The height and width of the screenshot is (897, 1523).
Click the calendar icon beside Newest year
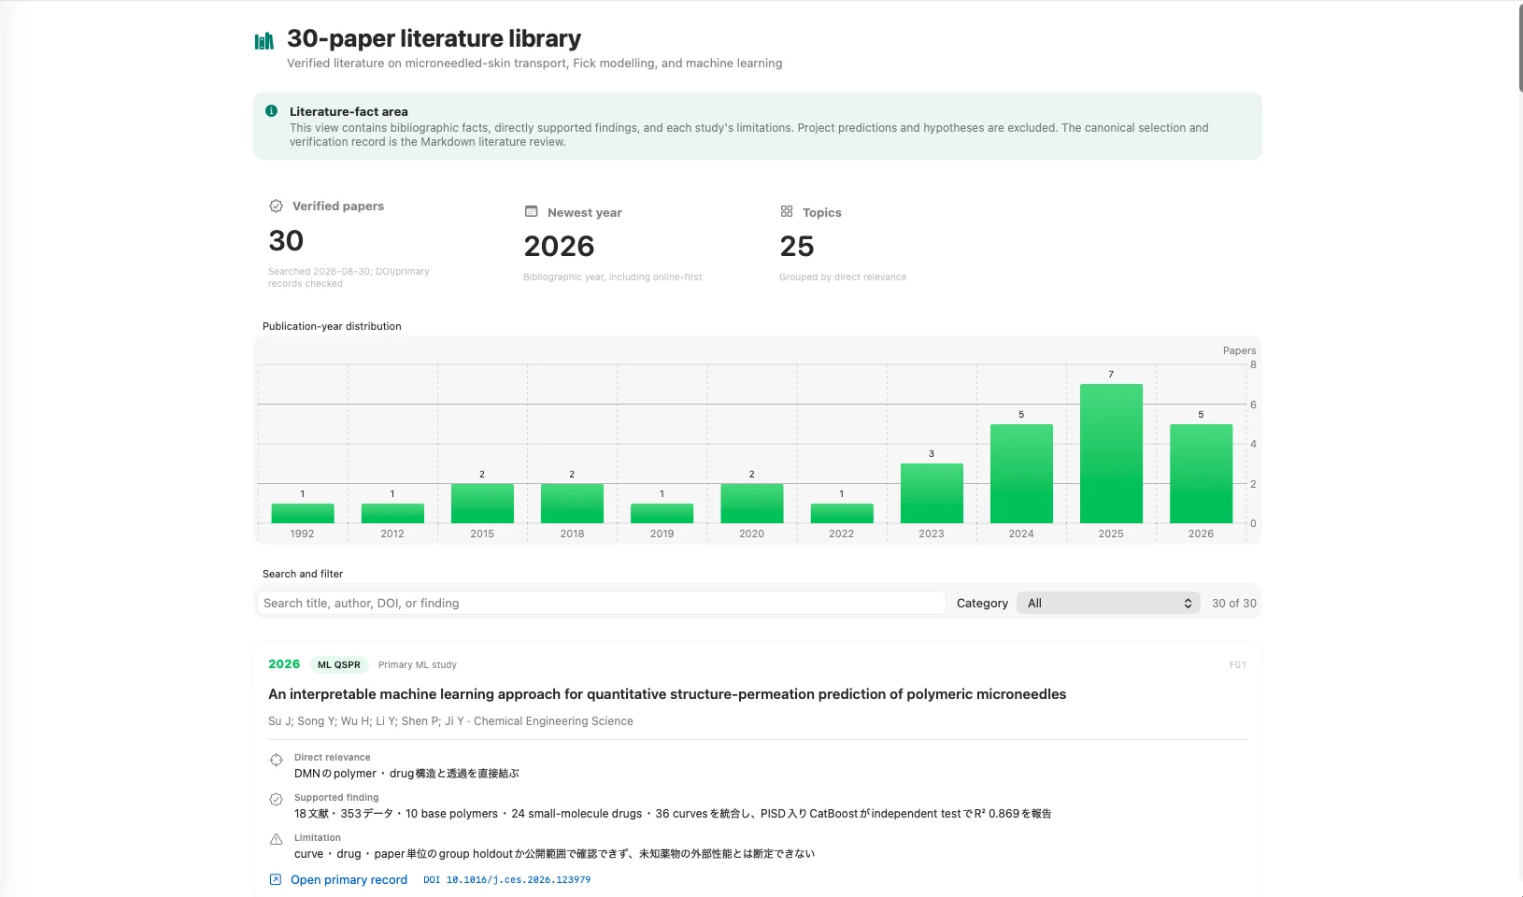[x=531, y=212]
